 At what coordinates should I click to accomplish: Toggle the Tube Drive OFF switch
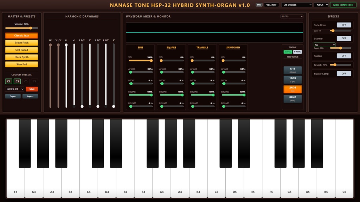pyautogui.click(x=344, y=25)
